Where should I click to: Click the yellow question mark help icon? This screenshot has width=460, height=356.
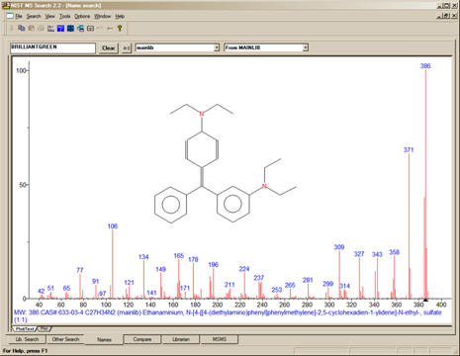pyautogui.click(x=120, y=29)
